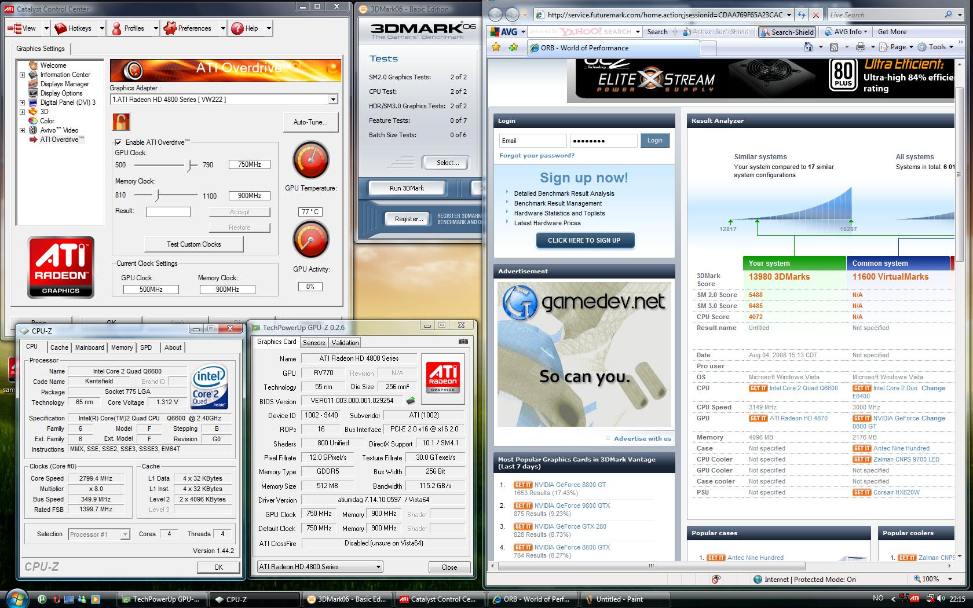Switch to Sensors tab in GPU-Z
Viewport: 973px width, 608px height.
[314, 343]
